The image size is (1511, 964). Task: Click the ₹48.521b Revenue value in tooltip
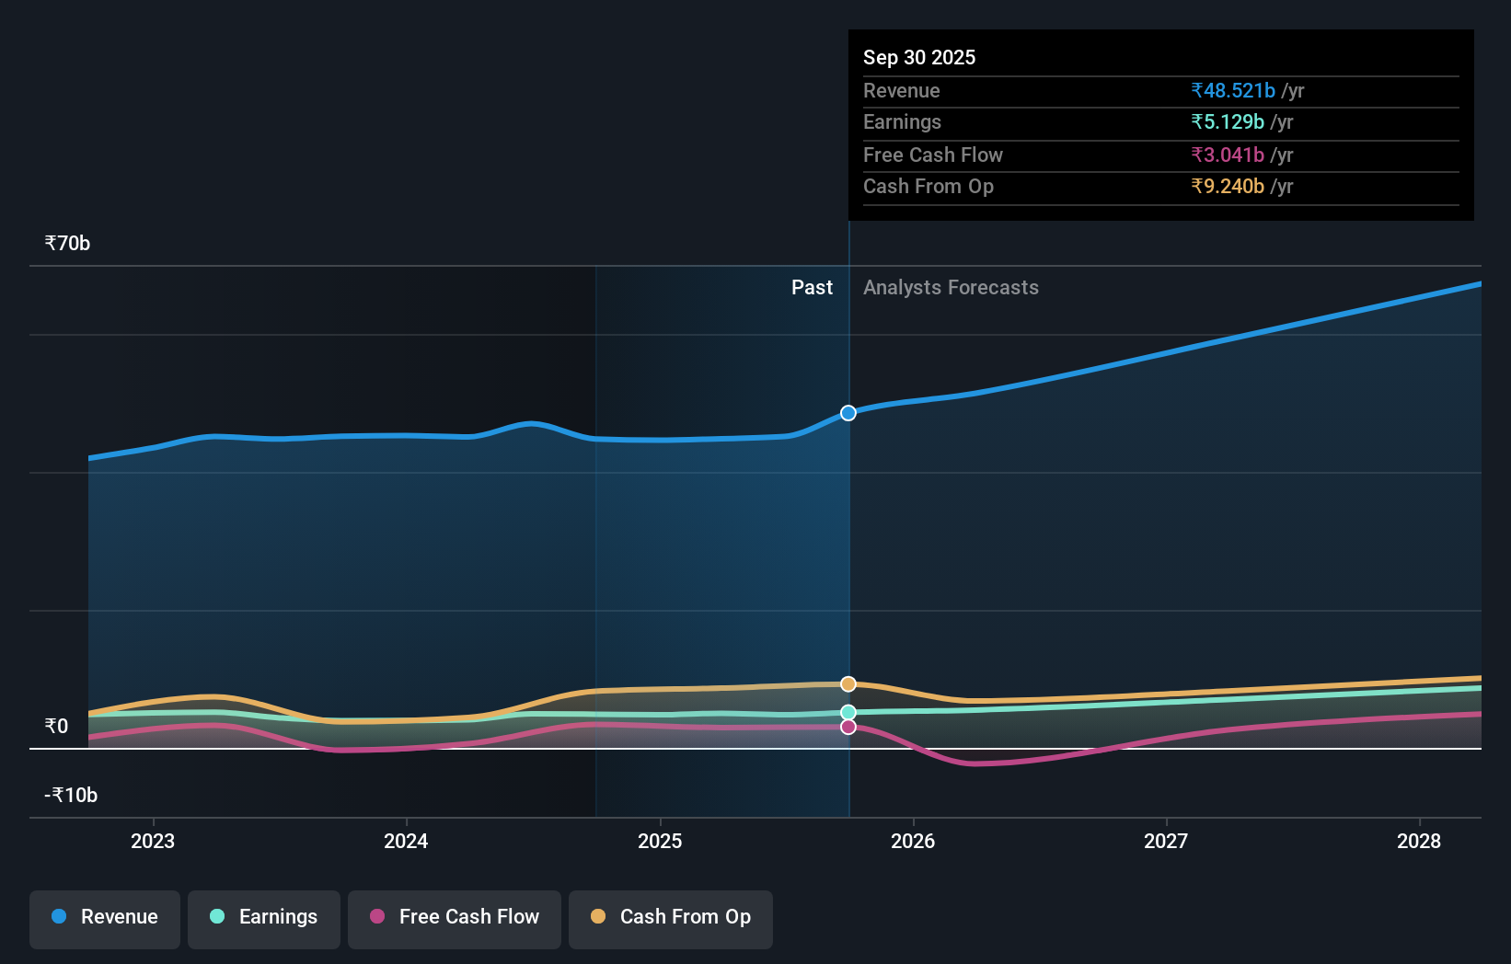tap(1233, 90)
